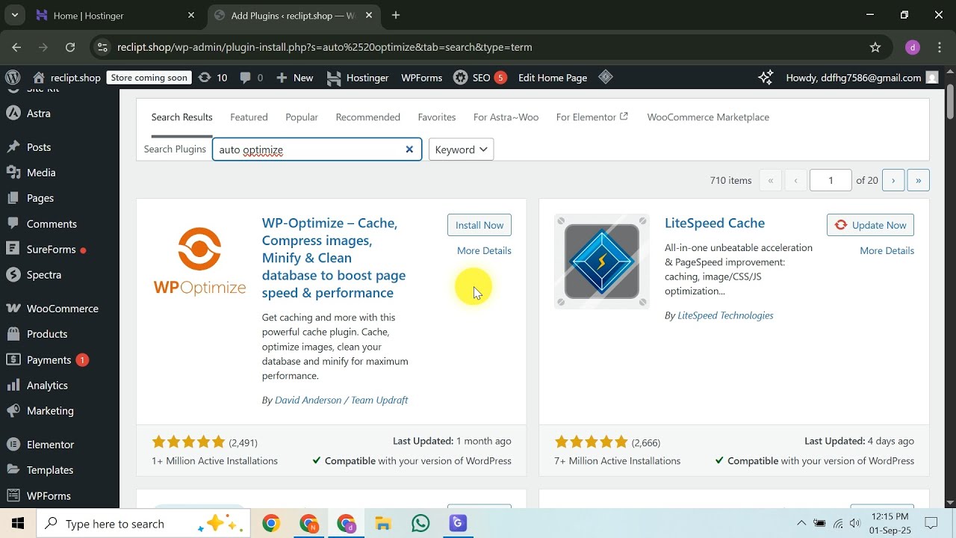Select the Search Results tab
Image resolution: width=956 pixels, height=538 pixels.
coord(181,117)
